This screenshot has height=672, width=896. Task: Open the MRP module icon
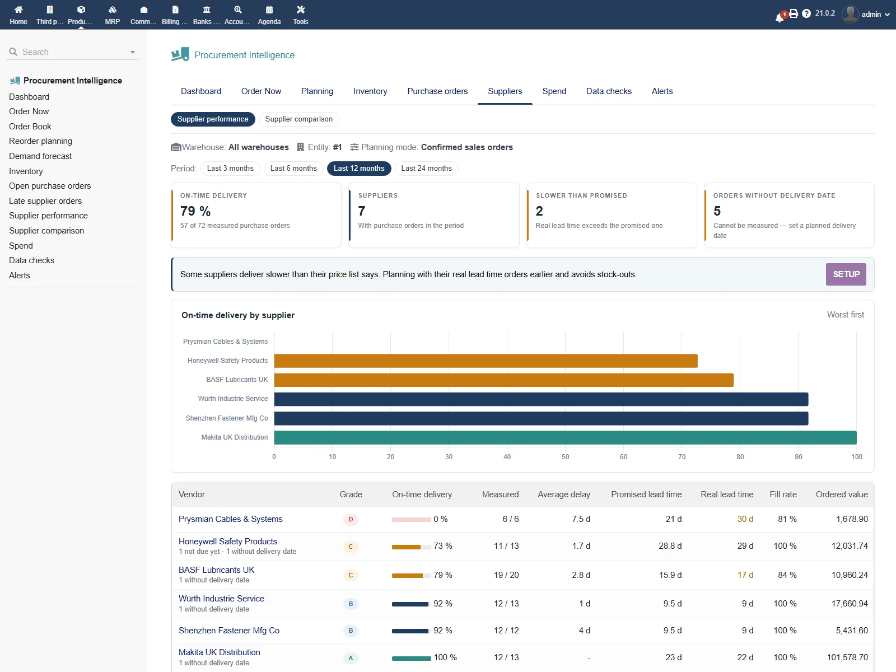pos(113,10)
